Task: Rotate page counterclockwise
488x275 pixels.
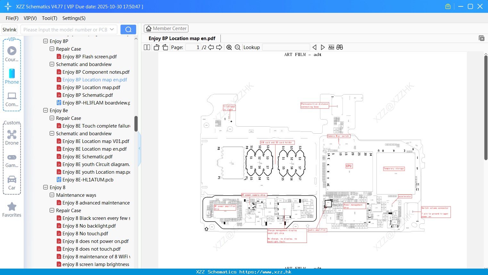Action: pyautogui.click(x=156, y=47)
